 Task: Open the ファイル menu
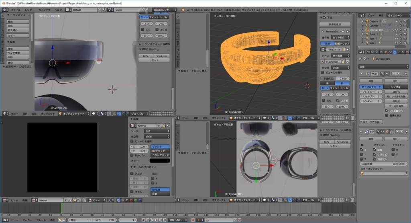tap(16, 10)
